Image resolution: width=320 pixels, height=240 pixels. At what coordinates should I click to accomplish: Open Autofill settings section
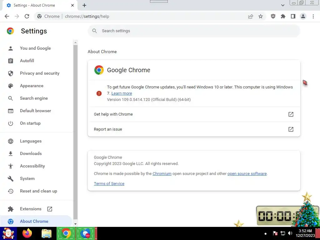[x=27, y=61]
